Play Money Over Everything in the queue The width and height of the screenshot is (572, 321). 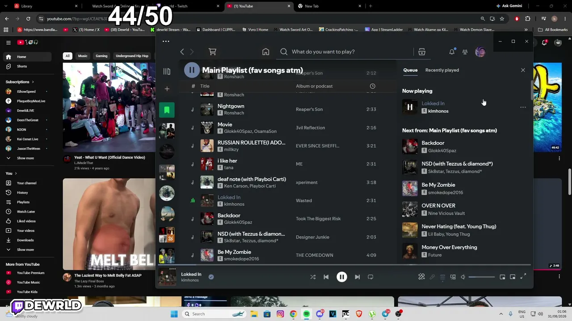coord(410,251)
